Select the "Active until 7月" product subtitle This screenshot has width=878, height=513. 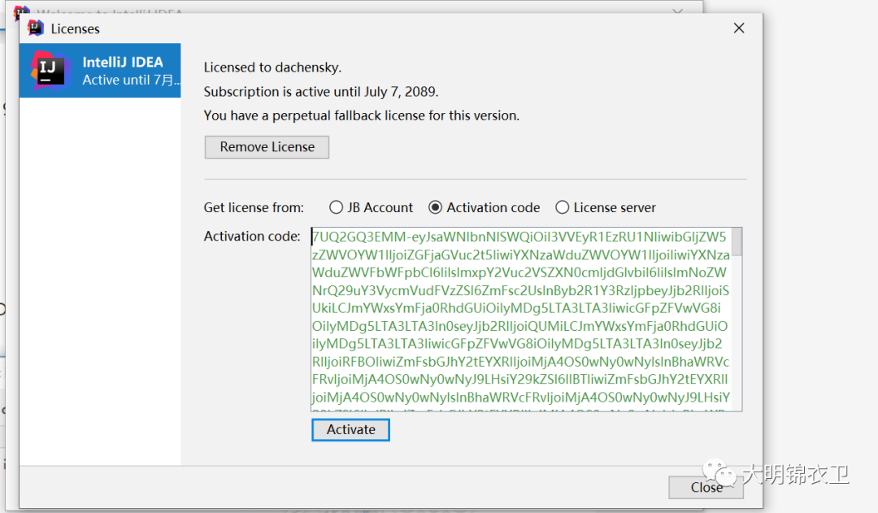(128, 80)
